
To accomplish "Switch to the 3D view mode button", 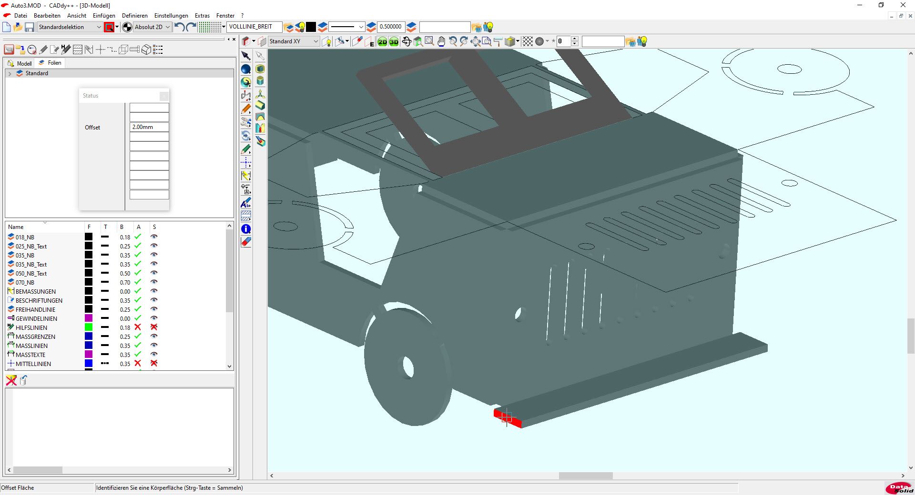I will pos(394,42).
